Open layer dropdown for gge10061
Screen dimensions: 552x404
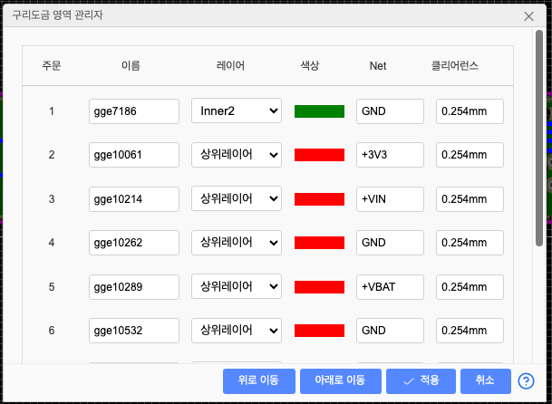click(x=237, y=155)
